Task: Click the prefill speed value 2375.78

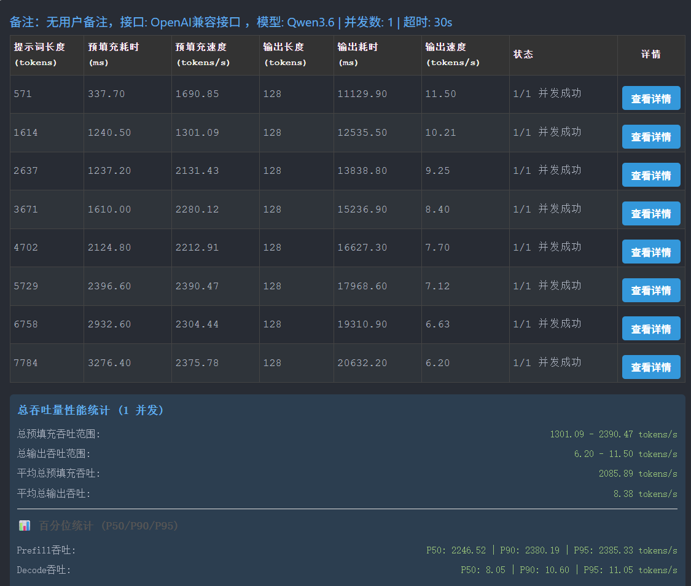Action: 197,362
